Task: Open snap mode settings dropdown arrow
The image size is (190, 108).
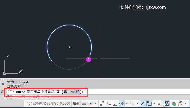Action: [96, 103]
